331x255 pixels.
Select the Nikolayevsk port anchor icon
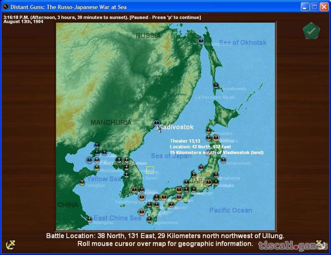[201, 41]
